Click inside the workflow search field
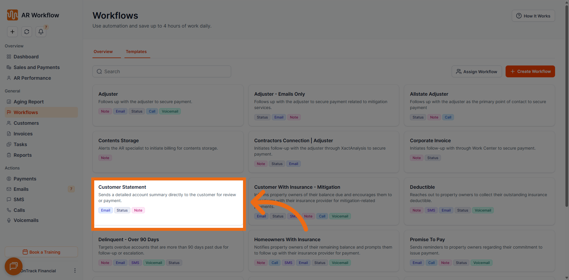Image resolution: width=569 pixels, height=280 pixels. point(162,71)
